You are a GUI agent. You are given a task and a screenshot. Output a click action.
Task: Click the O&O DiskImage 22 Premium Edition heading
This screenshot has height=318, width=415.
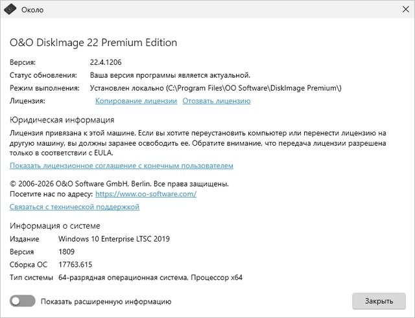coord(93,43)
